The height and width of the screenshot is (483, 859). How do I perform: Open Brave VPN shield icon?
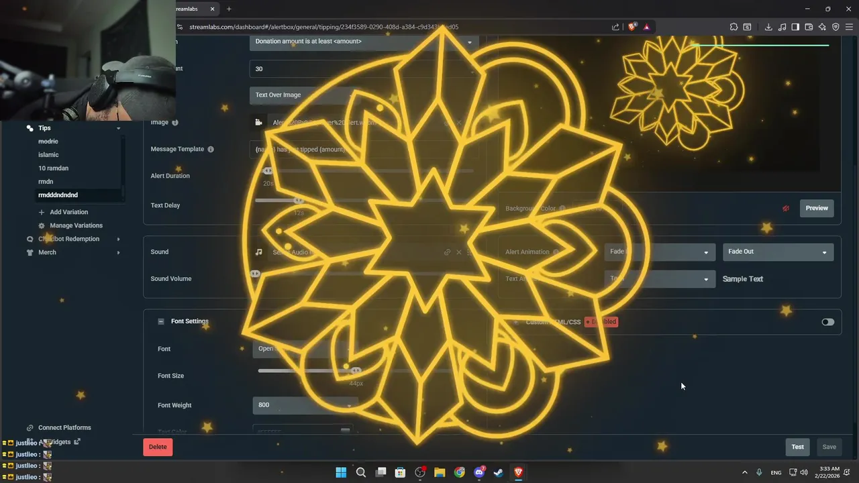pyautogui.click(x=836, y=27)
